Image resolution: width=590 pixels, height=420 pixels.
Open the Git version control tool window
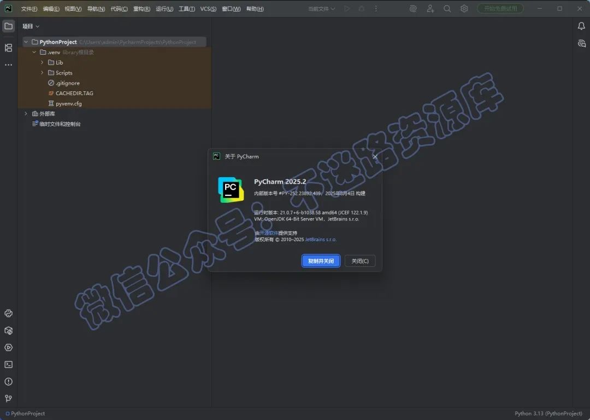[x=8, y=399]
